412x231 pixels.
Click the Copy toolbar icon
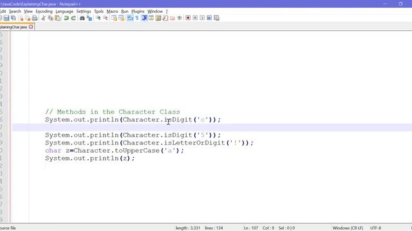[50, 18]
